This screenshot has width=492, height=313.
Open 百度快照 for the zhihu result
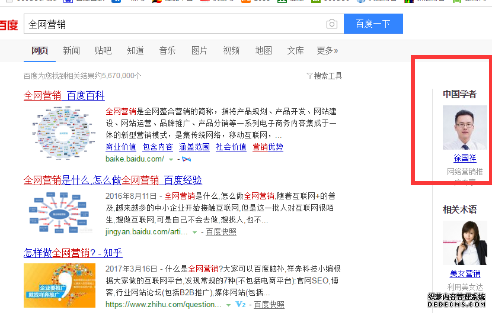(269, 305)
